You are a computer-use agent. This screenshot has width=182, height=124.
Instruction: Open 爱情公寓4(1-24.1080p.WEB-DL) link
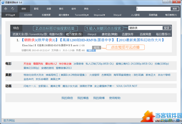pyautogui.click(x=134, y=64)
